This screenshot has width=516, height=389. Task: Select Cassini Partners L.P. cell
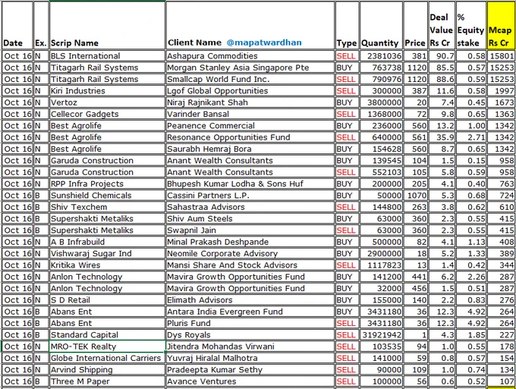pyautogui.click(x=250, y=196)
